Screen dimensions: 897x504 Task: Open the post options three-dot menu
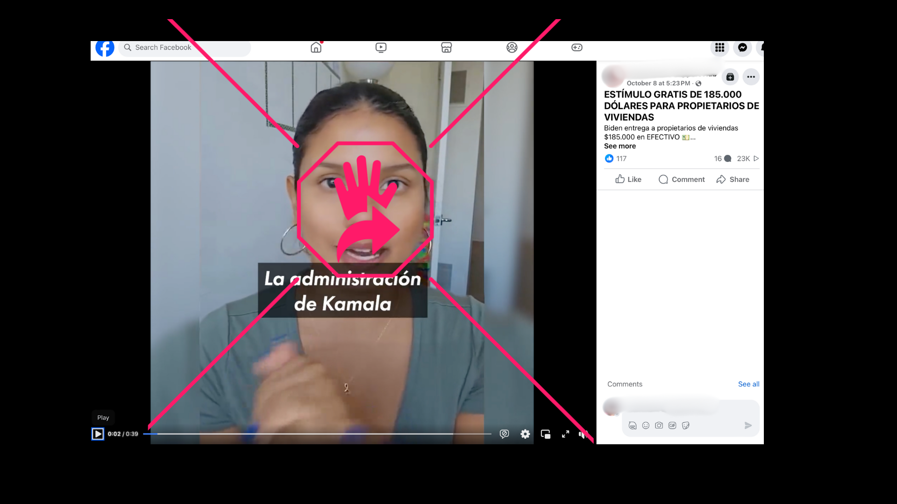tap(750, 77)
